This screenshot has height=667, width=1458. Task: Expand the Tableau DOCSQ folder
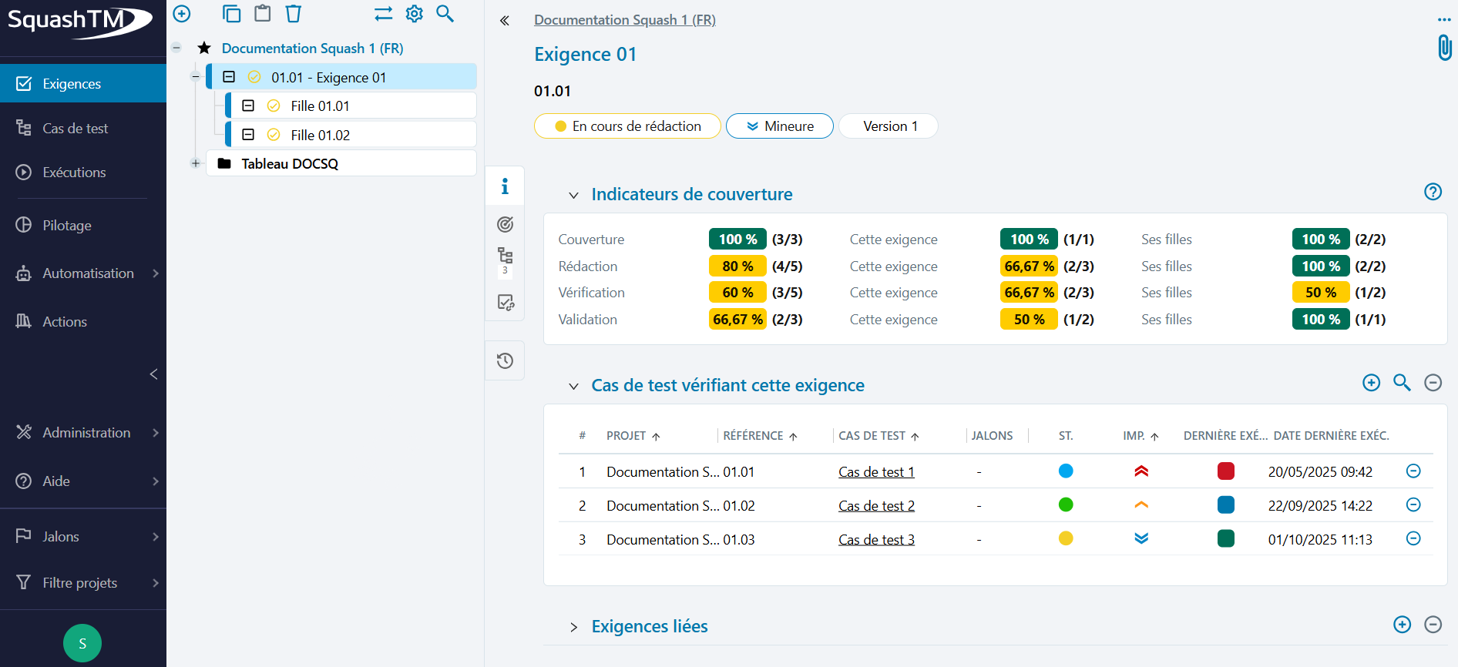tap(196, 163)
